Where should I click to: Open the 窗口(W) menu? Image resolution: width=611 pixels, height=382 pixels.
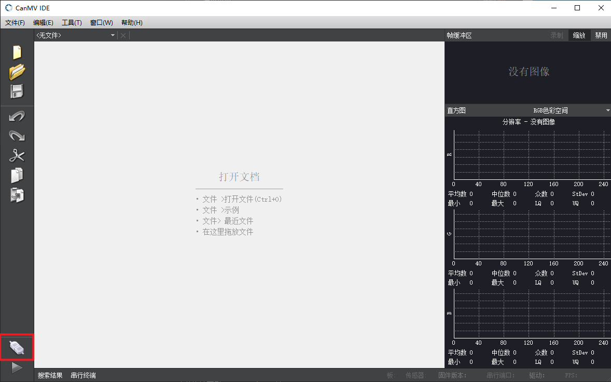pyautogui.click(x=101, y=23)
